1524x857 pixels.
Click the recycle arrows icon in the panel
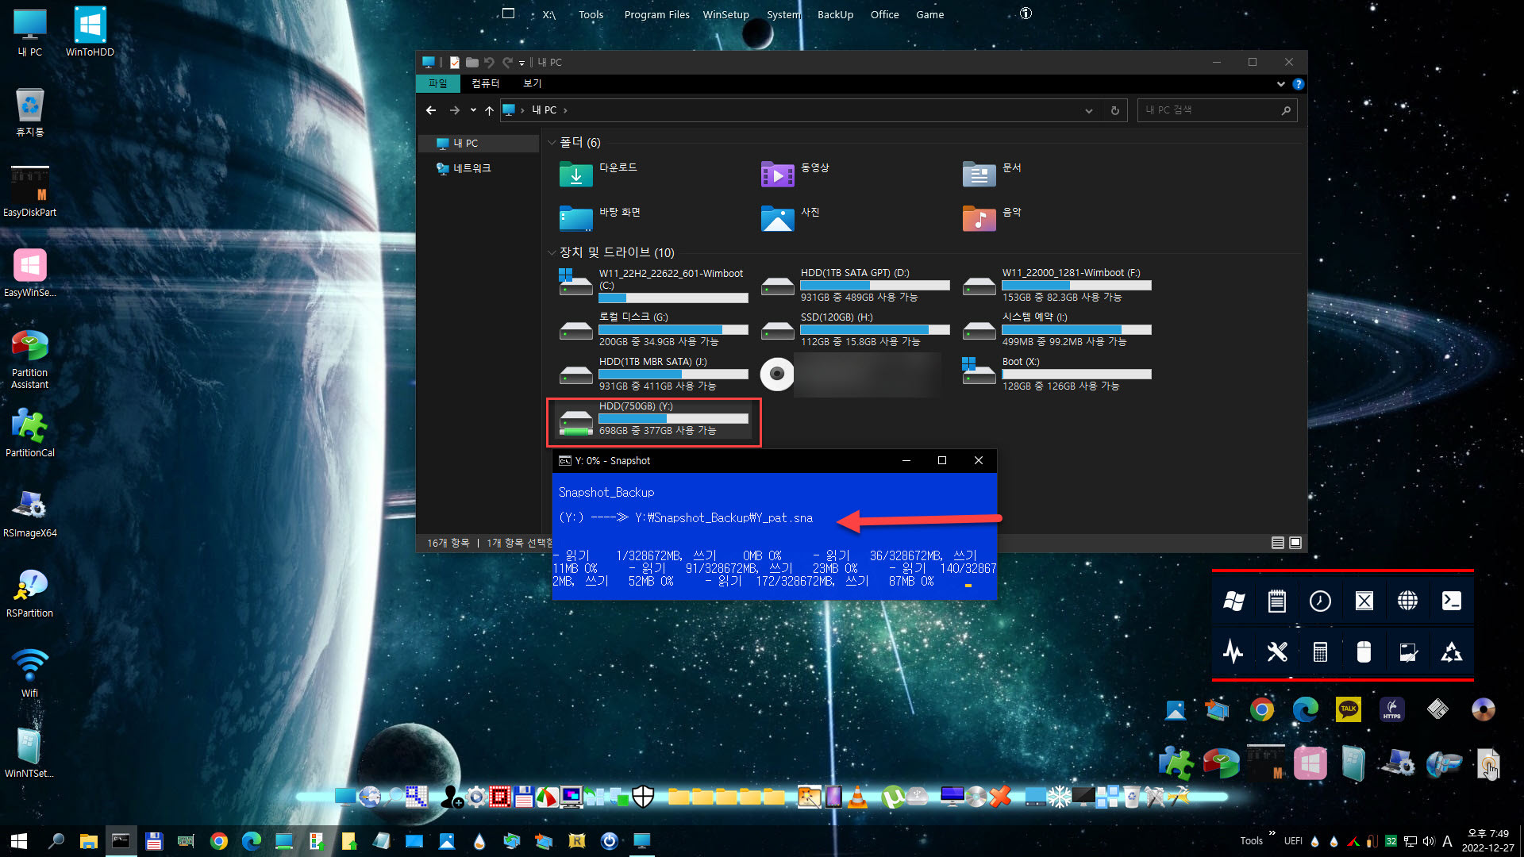tap(1451, 652)
